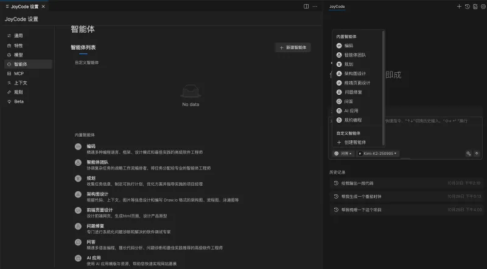Open the 模型 settings section

28,55
